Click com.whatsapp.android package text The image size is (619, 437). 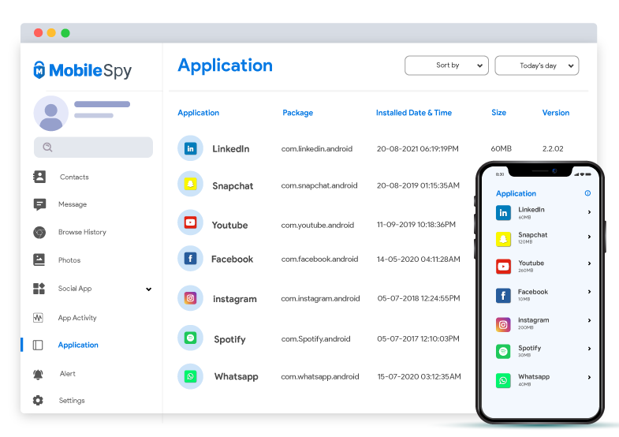[x=320, y=377]
